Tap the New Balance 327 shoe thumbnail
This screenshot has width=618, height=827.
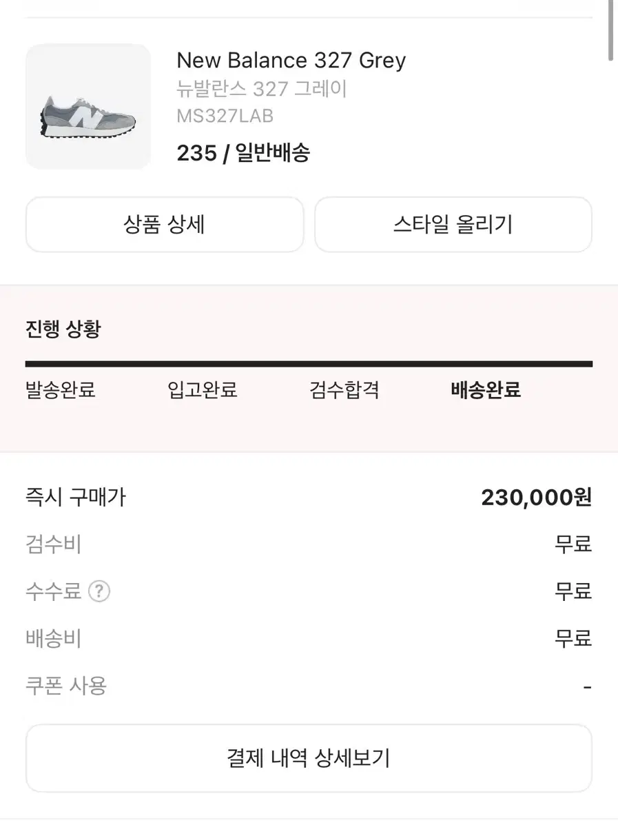pos(88,107)
